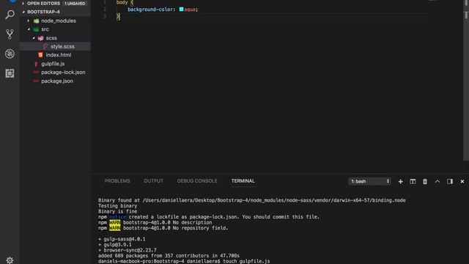
Task: Click the 'Binary is fine' terminal line
Action: [x=117, y=211]
